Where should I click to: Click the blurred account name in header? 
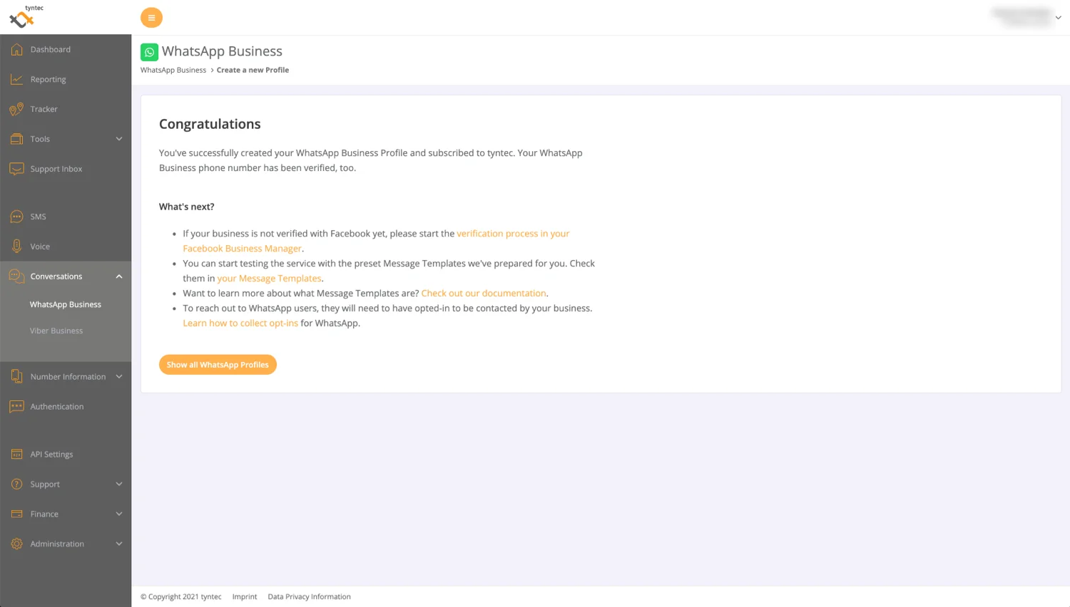tap(1021, 17)
